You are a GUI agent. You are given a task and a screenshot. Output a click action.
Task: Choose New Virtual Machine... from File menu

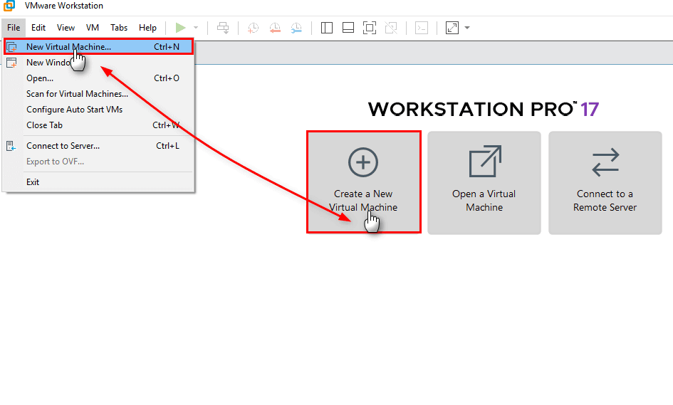coord(99,47)
